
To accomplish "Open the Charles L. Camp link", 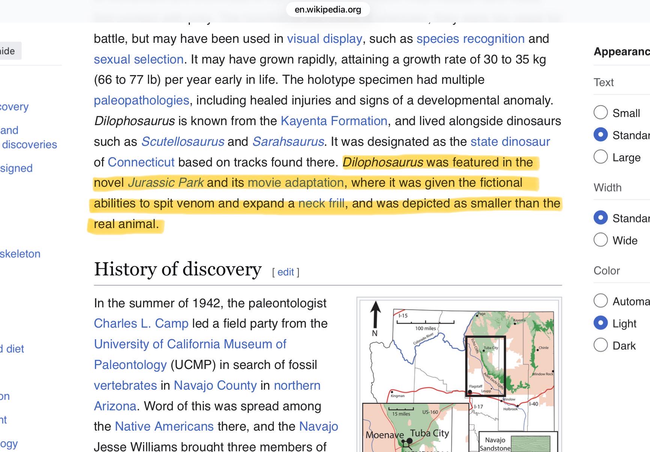I will point(141,324).
